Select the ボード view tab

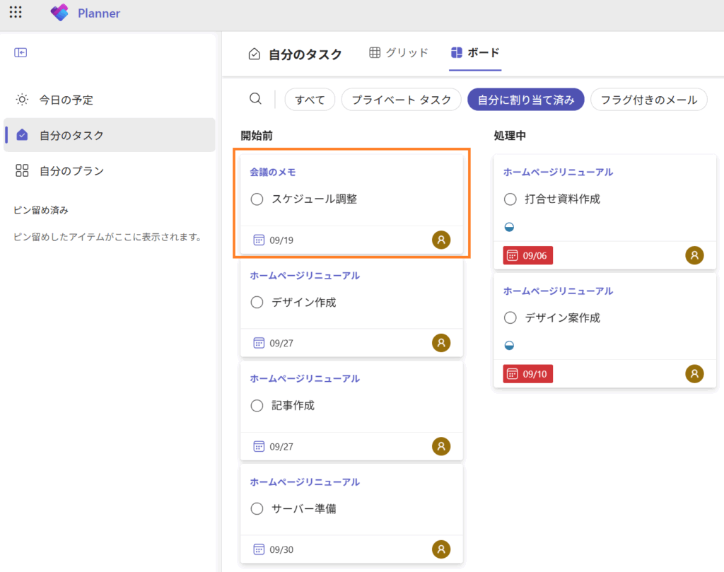475,53
